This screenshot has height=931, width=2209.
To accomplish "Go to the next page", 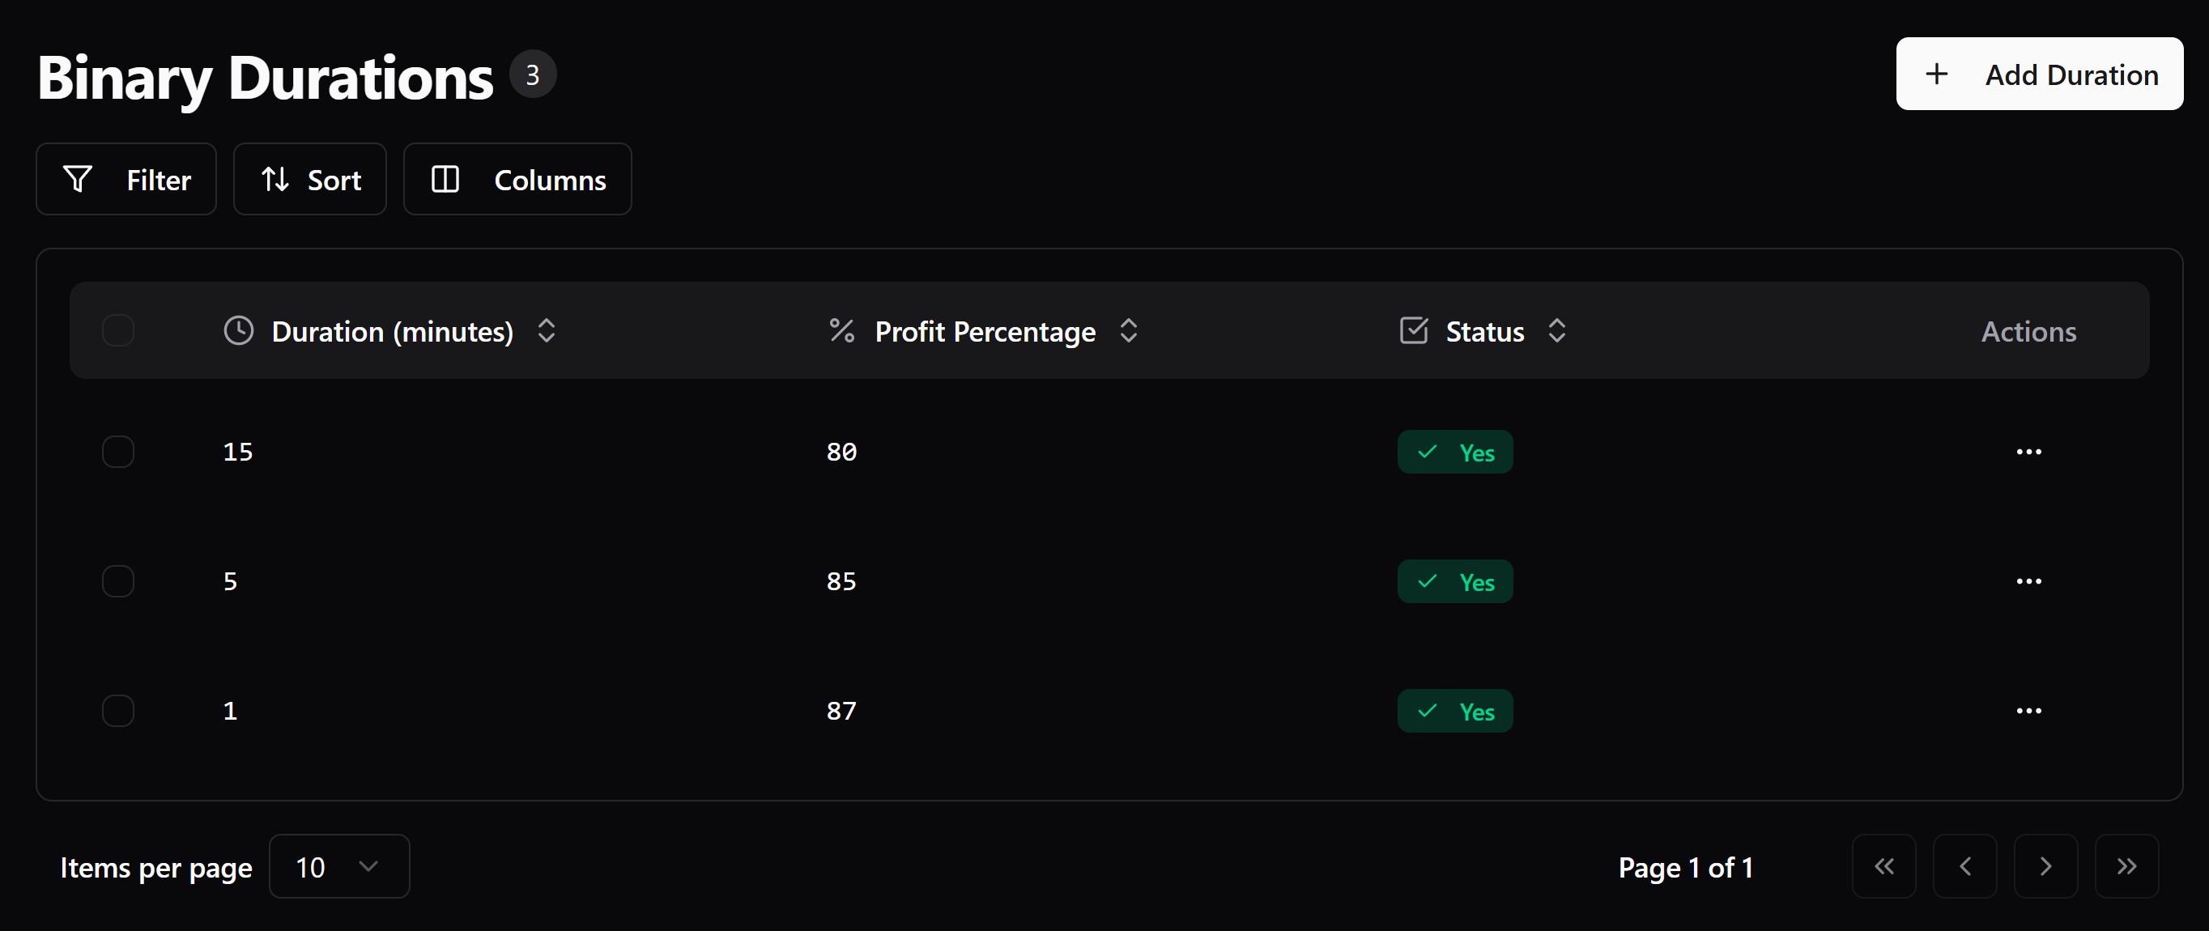I will [x=2045, y=867].
